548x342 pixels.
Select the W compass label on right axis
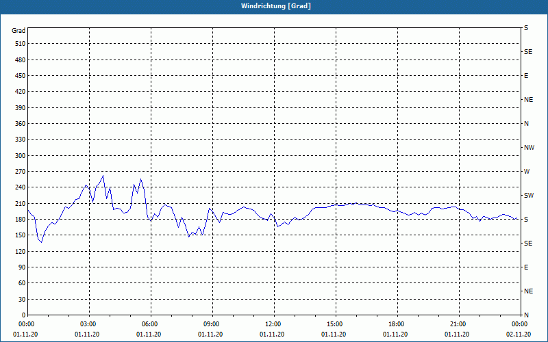527,172
